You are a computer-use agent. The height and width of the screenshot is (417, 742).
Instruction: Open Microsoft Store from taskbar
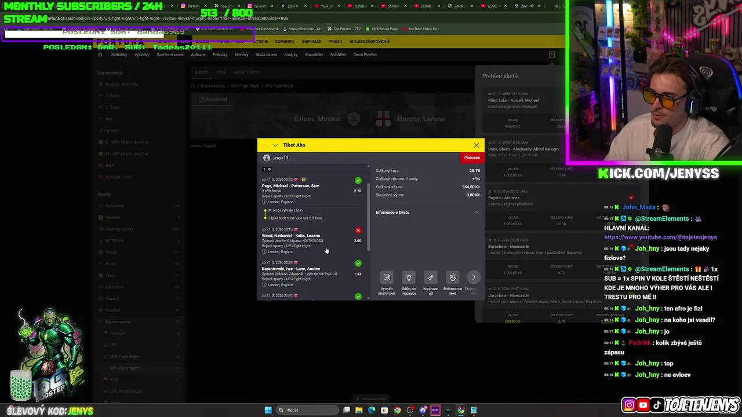(x=384, y=410)
